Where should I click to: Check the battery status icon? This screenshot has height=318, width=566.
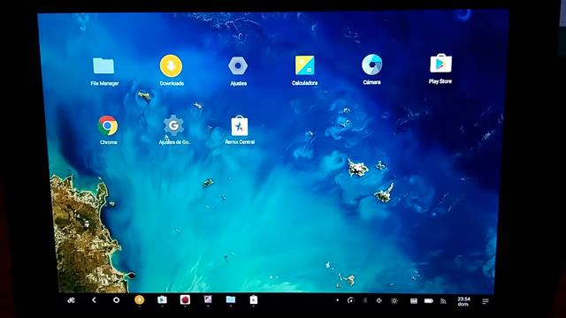point(428,300)
